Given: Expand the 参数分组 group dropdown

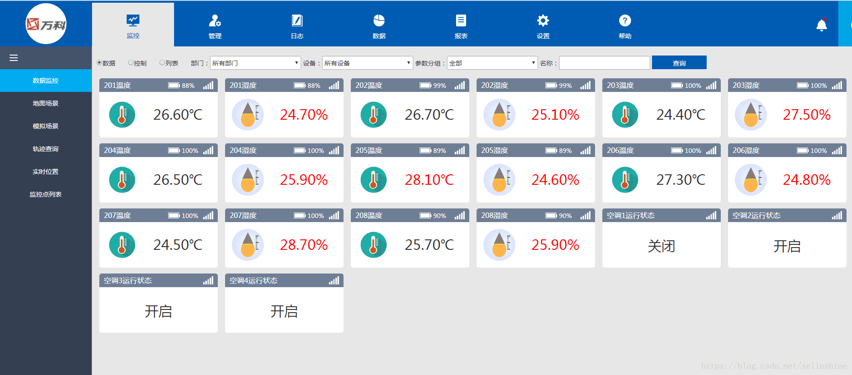Looking at the screenshot, I should (x=493, y=63).
